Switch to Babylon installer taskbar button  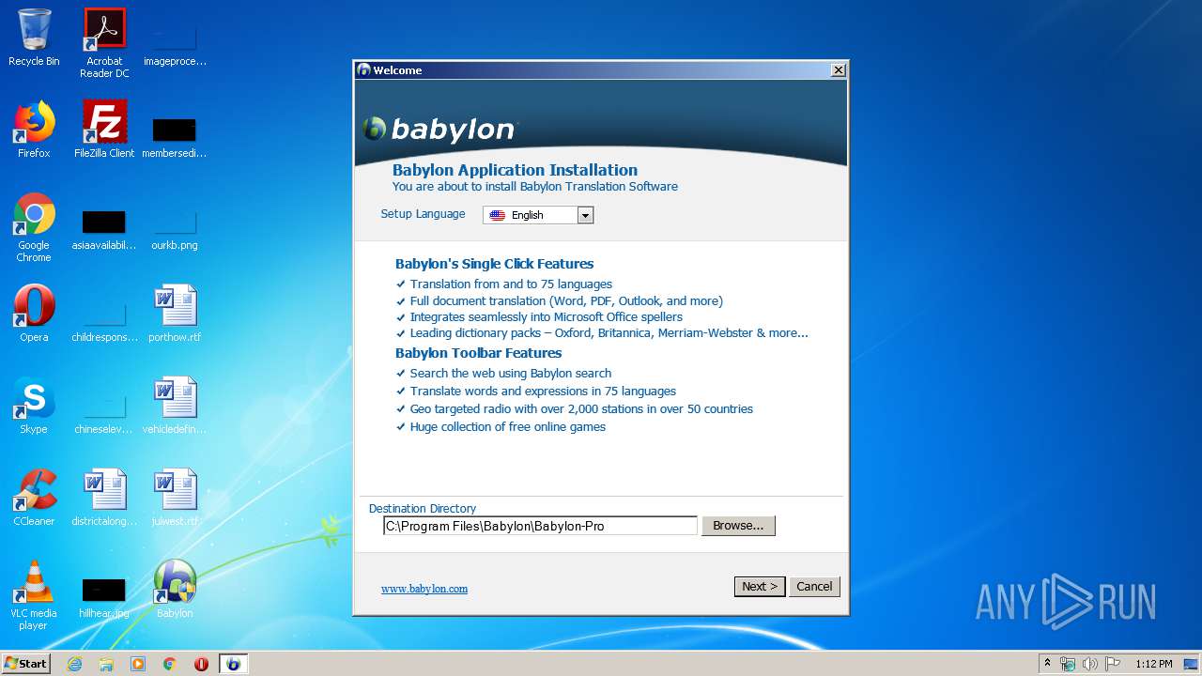234,664
